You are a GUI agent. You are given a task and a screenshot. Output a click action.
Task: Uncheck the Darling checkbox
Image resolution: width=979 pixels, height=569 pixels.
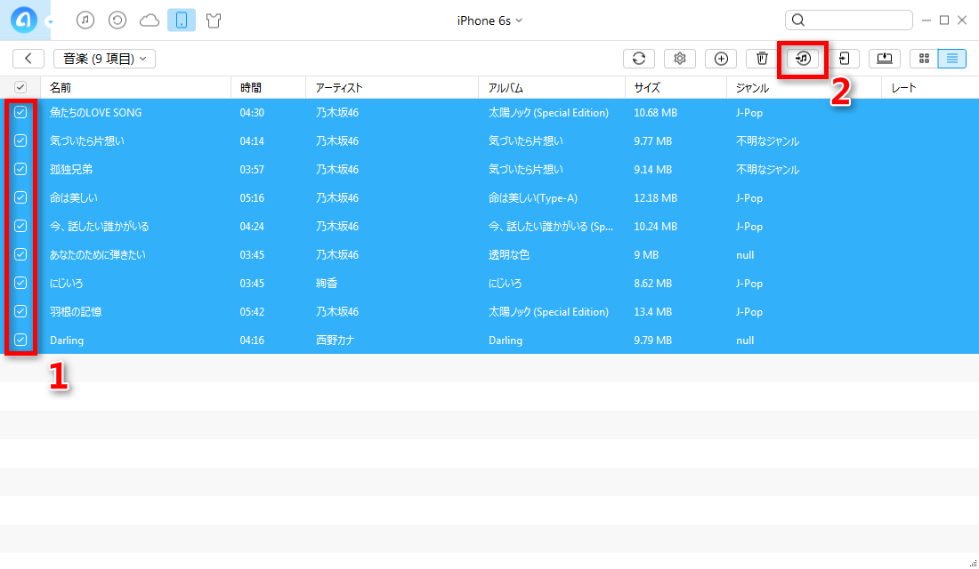click(x=20, y=340)
